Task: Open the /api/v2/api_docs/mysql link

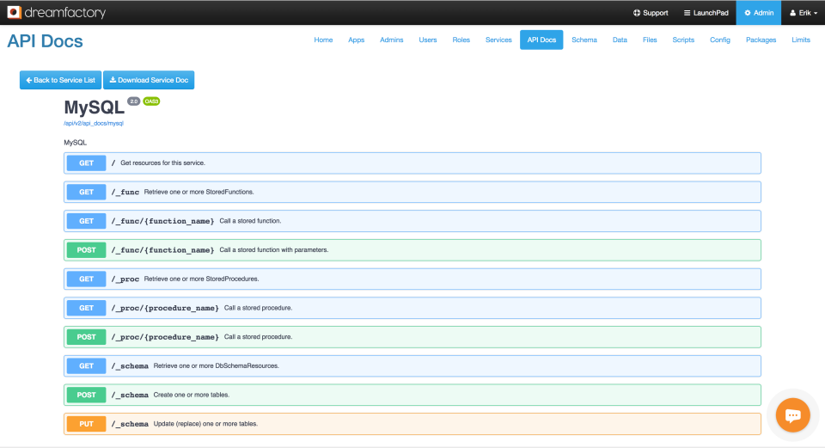Action: point(94,123)
